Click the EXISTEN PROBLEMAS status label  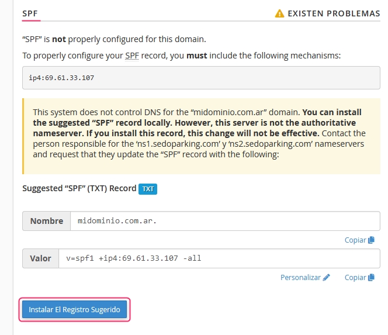point(334,13)
